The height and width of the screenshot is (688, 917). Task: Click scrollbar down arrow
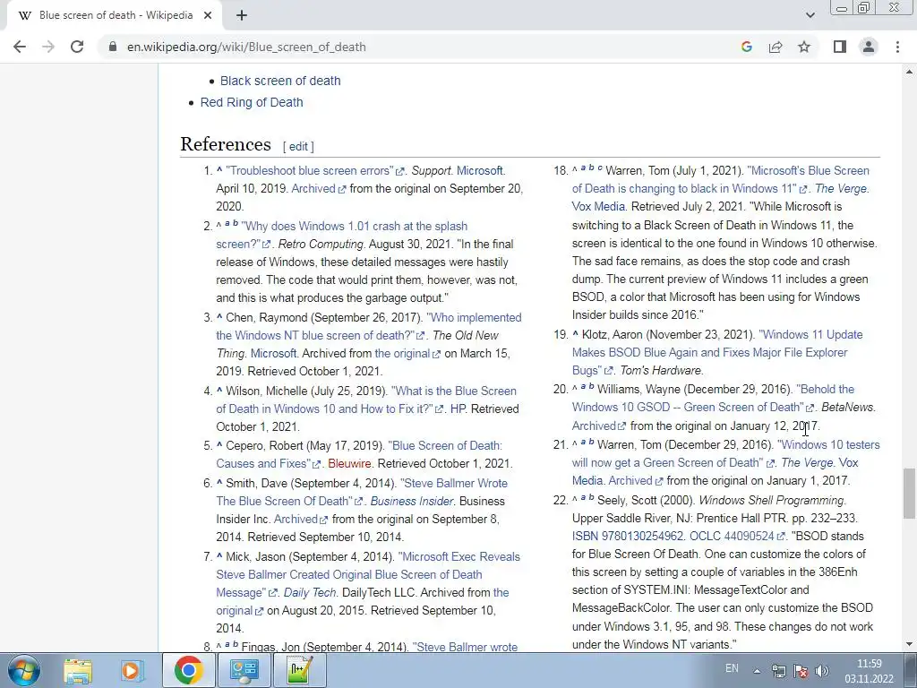coord(909,644)
